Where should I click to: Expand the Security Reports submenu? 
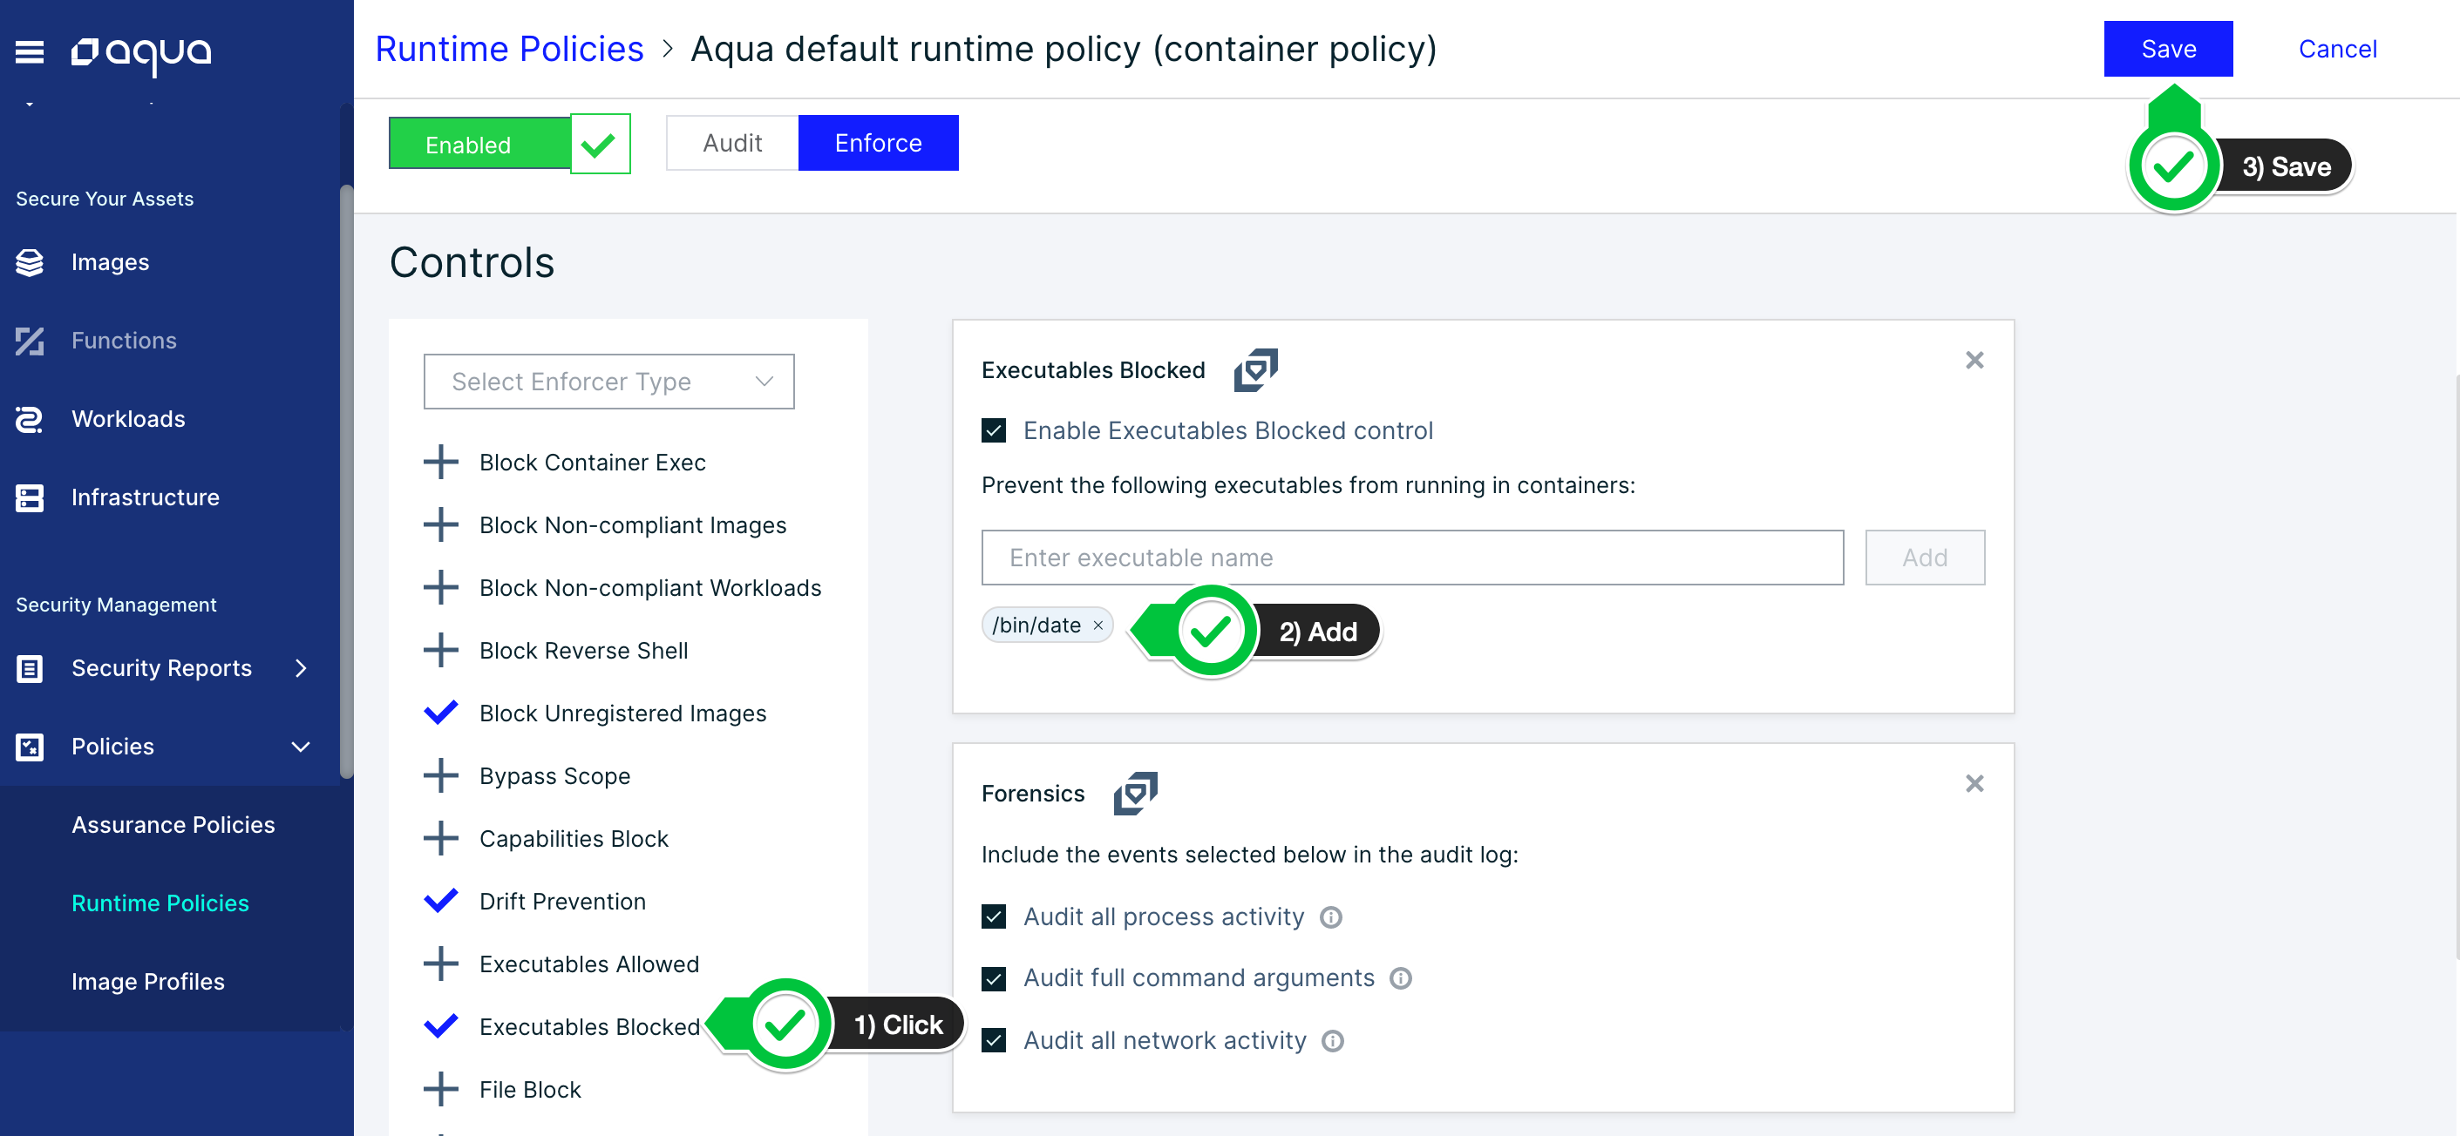[302, 668]
